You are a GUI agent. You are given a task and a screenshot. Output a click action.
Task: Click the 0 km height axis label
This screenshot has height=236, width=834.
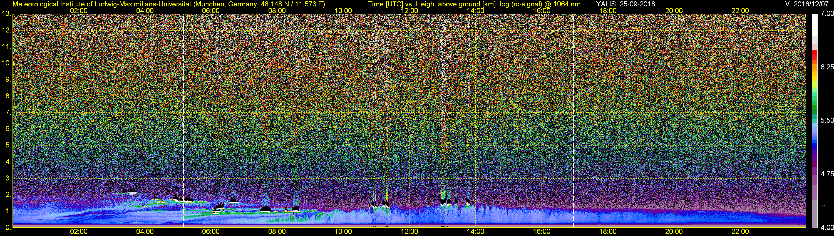click(x=8, y=228)
